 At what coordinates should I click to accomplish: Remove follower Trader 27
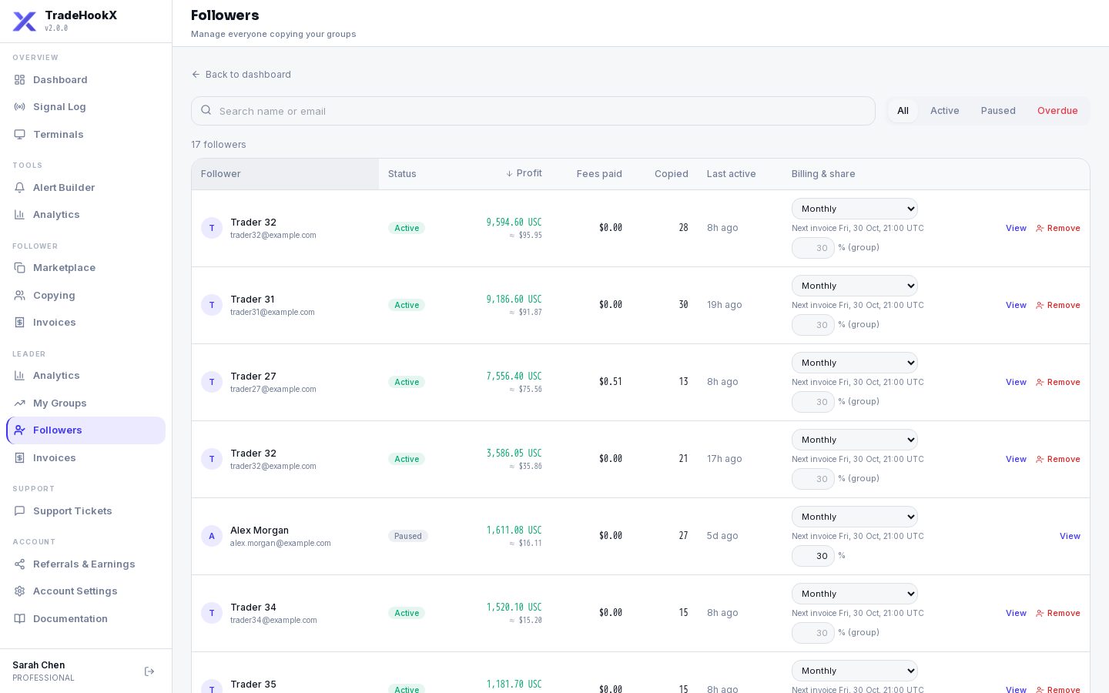pos(1058,382)
